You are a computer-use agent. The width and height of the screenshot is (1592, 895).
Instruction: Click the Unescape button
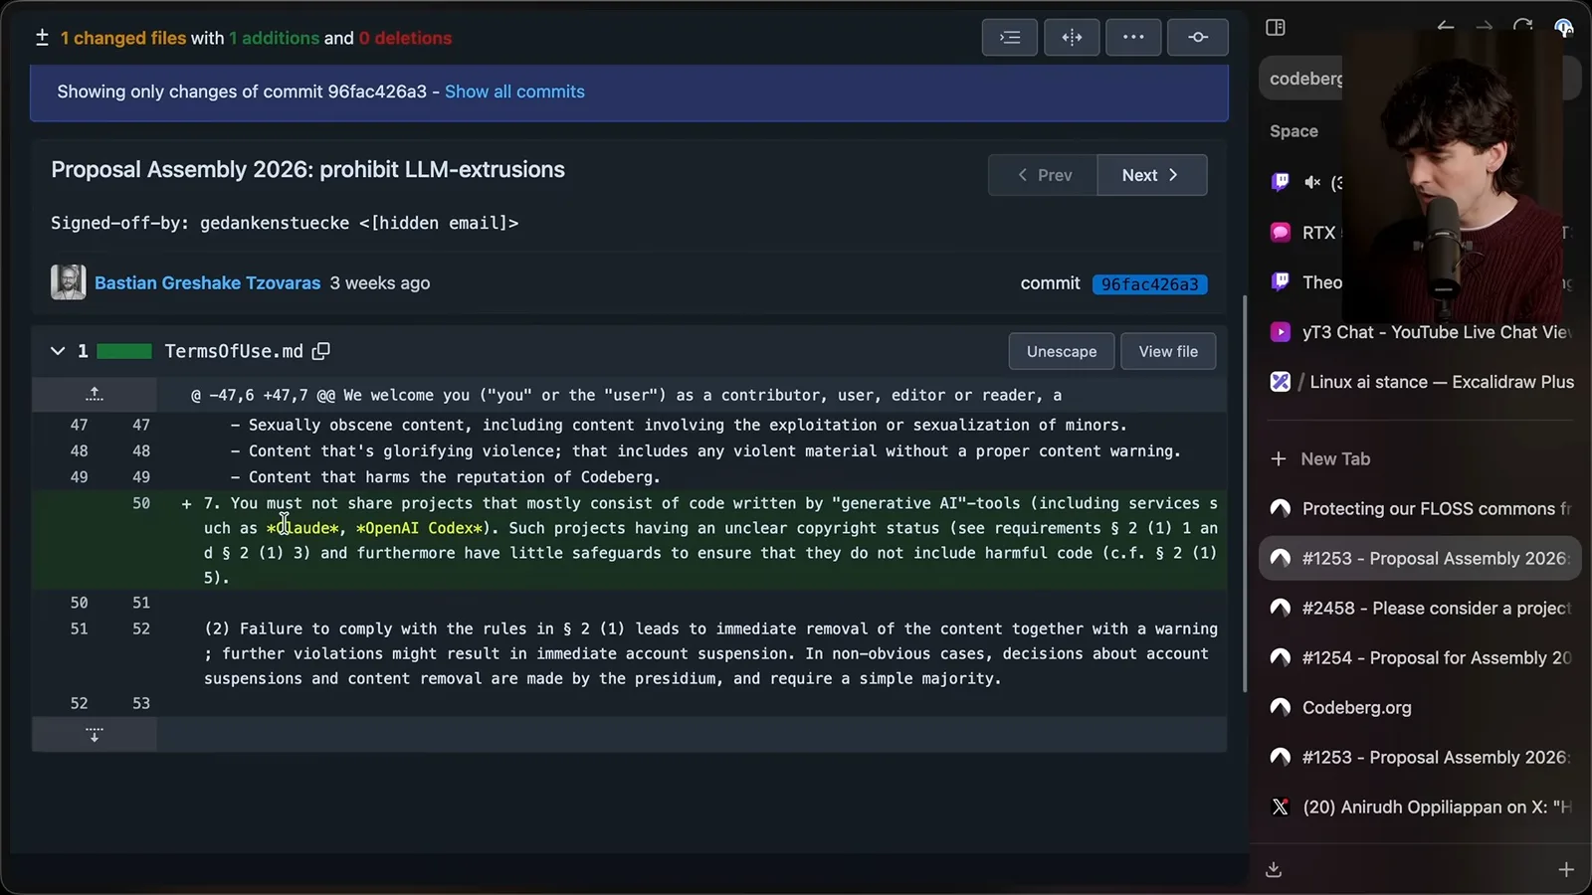[x=1062, y=351]
